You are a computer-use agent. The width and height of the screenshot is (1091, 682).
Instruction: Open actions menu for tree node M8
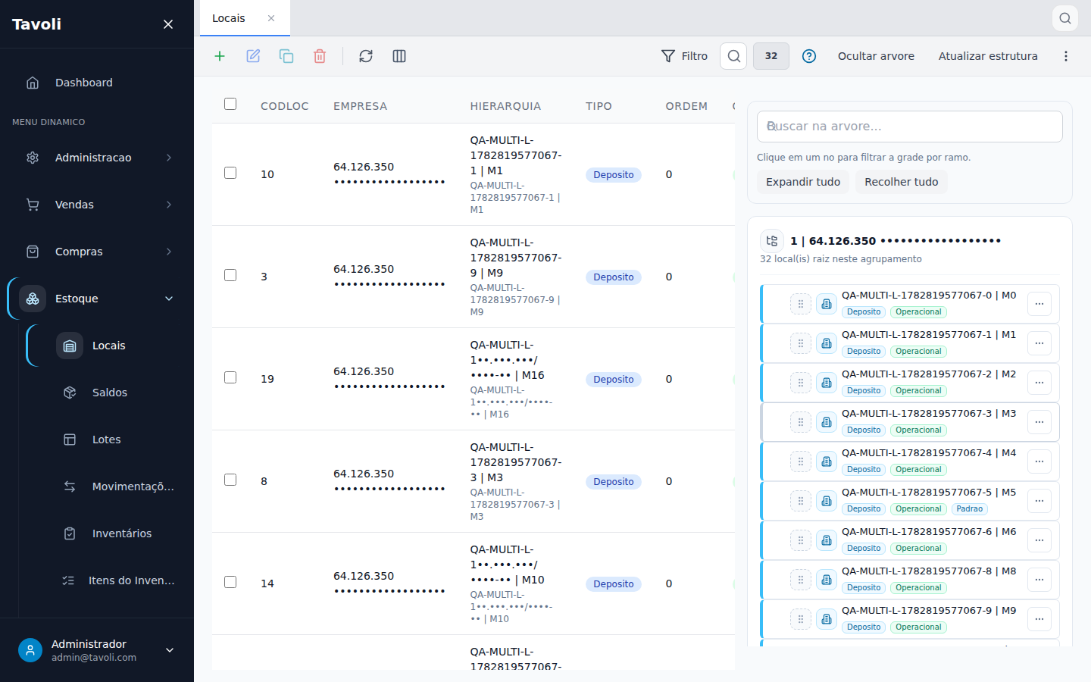point(1039,580)
